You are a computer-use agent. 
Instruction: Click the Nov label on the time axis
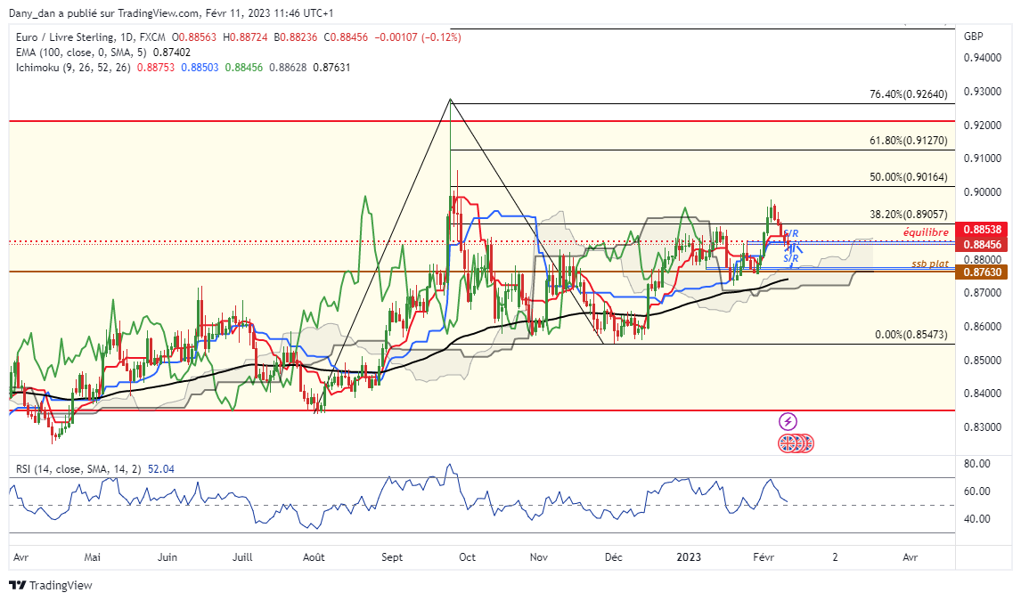click(x=538, y=557)
